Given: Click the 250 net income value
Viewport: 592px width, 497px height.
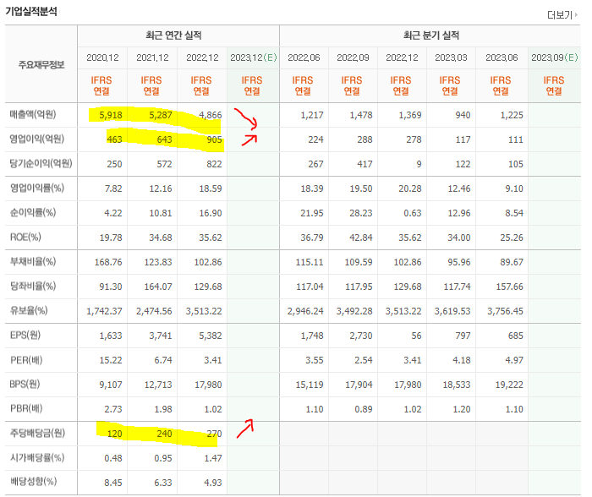Looking at the screenshot, I should (x=114, y=164).
